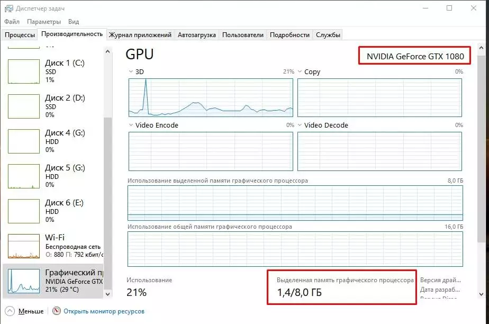The image size is (489, 324).
Task: Open the Copy engine dropdown
Action: click(300, 71)
